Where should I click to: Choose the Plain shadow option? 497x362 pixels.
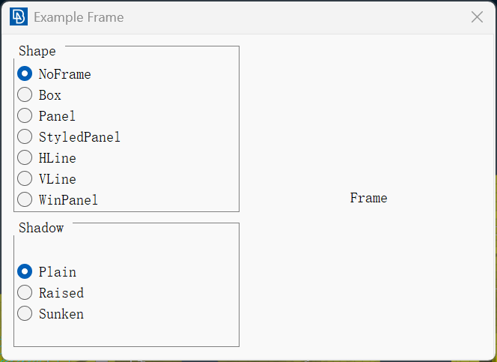click(x=47, y=271)
